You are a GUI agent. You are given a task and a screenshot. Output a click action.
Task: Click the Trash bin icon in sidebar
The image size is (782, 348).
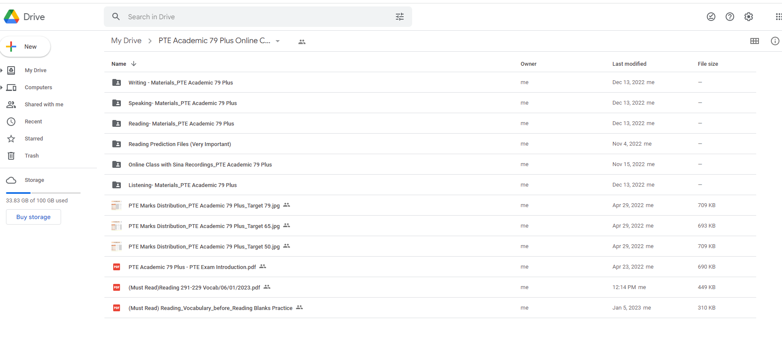tap(12, 156)
